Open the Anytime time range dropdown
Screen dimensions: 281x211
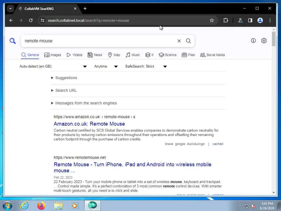pos(106,66)
